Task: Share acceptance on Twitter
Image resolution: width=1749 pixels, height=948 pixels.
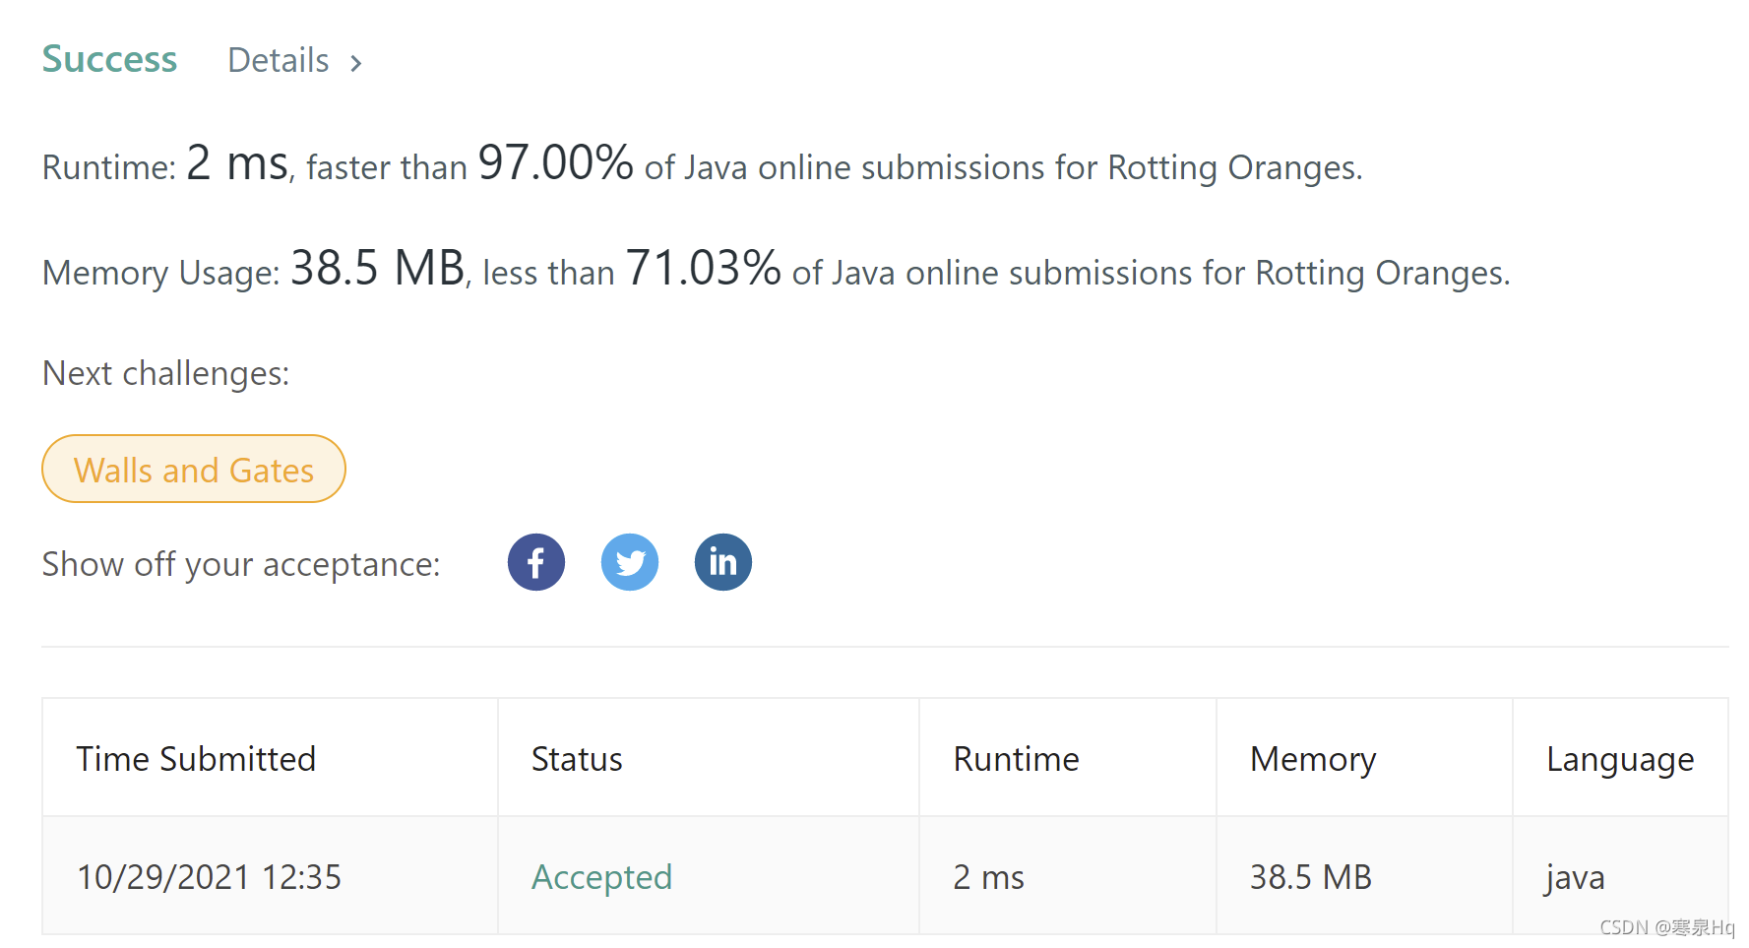Action: (630, 562)
